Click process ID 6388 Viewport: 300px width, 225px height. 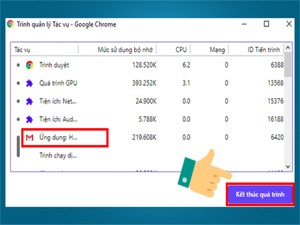[277, 65]
